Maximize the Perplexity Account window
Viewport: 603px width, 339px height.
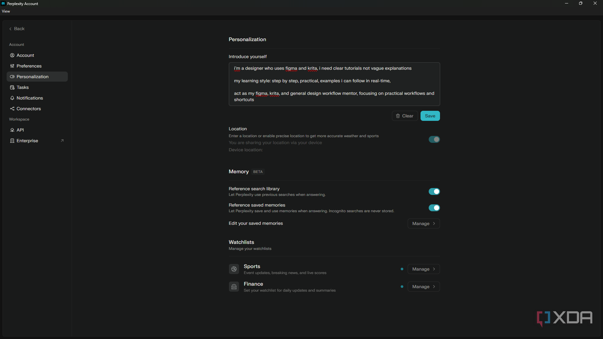581,3
